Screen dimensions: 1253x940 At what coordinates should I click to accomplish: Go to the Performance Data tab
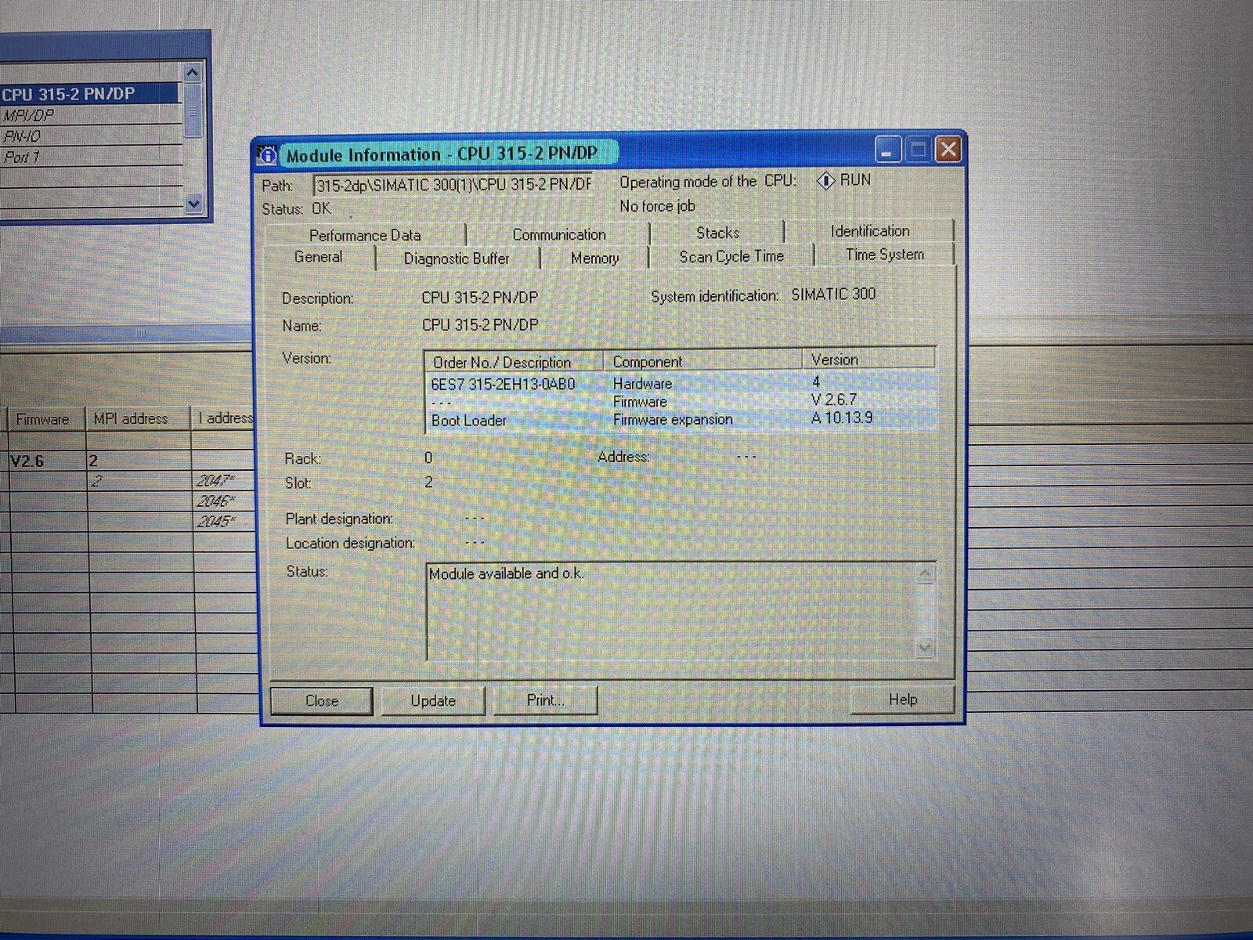[x=364, y=235]
